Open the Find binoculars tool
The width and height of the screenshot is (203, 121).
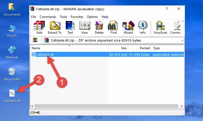[x=114, y=27]
